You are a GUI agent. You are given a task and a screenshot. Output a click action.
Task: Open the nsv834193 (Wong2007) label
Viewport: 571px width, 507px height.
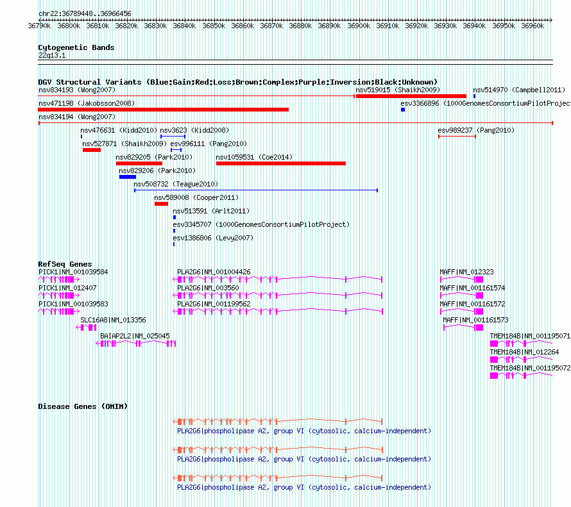[77, 90]
